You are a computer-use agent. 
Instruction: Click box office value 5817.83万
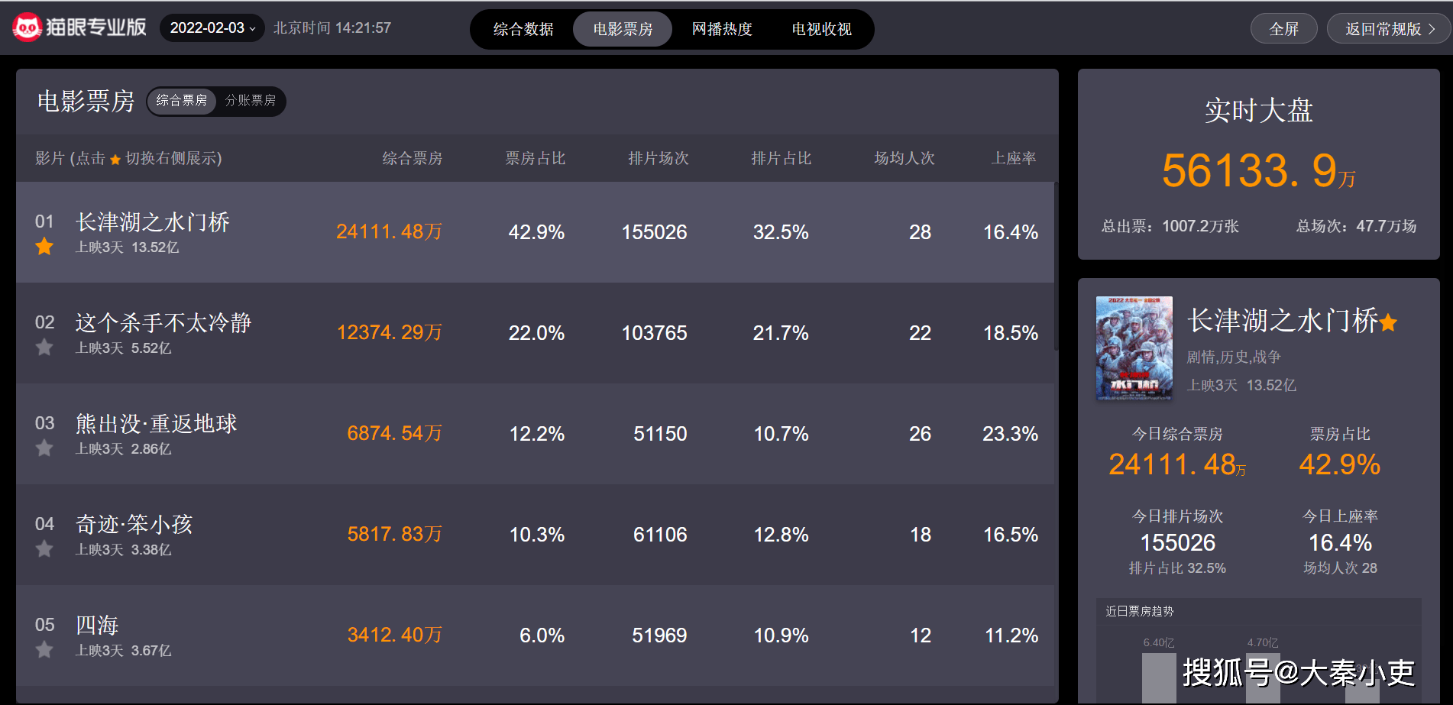pos(395,534)
